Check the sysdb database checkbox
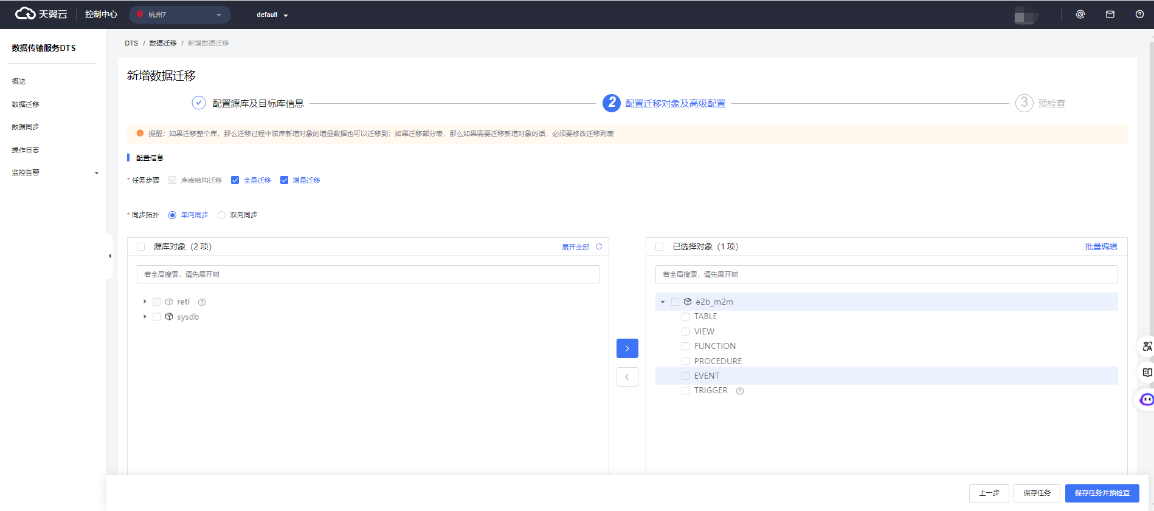Image resolution: width=1154 pixels, height=511 pixels. click(157, 317)
